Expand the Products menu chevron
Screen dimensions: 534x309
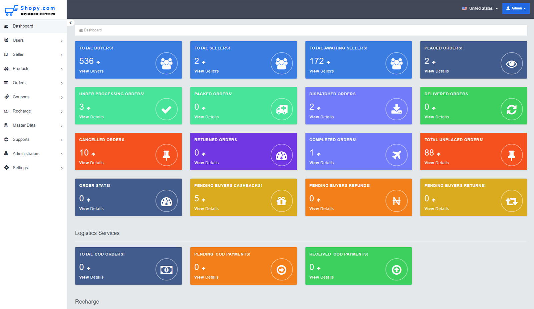pyautogui.click(x=62, y=69)
